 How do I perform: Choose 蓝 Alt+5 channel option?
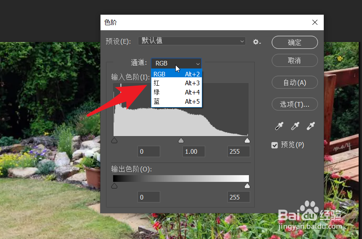pyautogui.click(x=177, y=102)
